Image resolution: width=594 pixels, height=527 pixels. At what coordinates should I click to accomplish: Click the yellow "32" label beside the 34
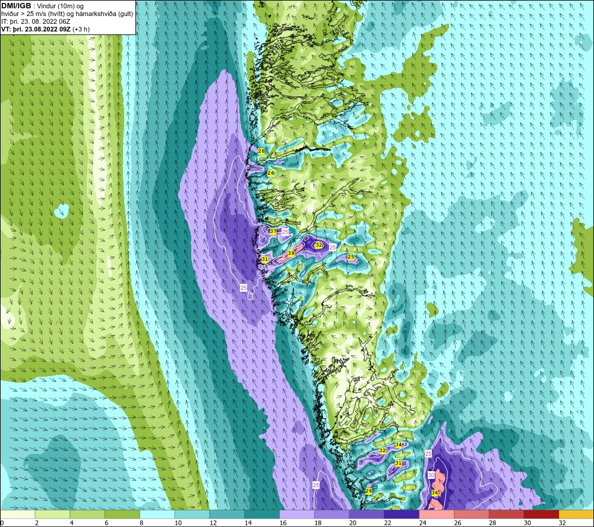(382, 451)
